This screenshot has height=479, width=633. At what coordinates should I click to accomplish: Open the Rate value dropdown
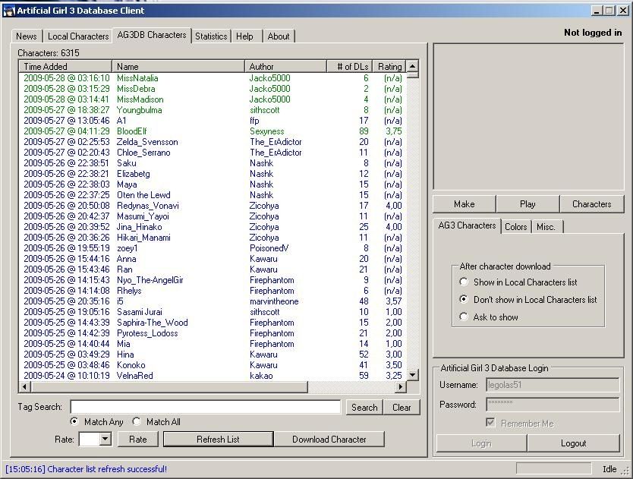tap(106, 439)
